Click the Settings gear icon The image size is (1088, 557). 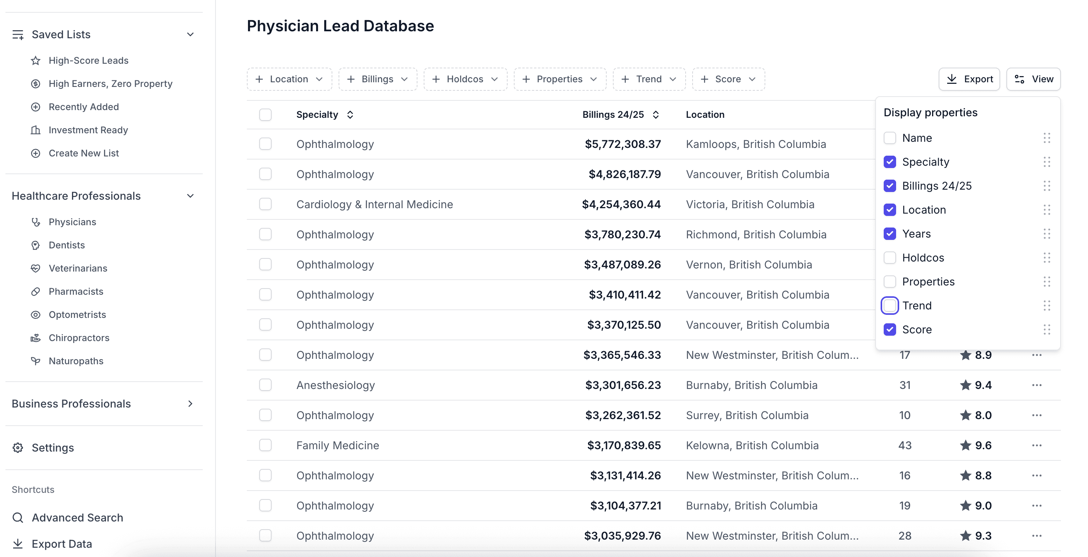point(18,447)
